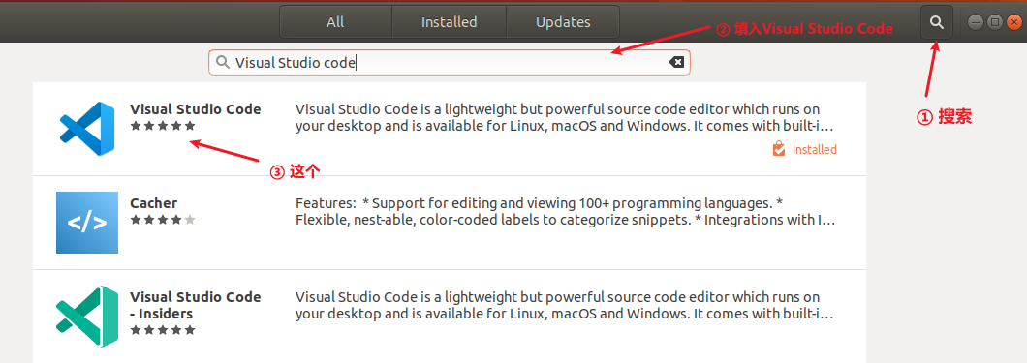Switch to the Installed tab
The image size is (1027, 363).
pos(449,22)
